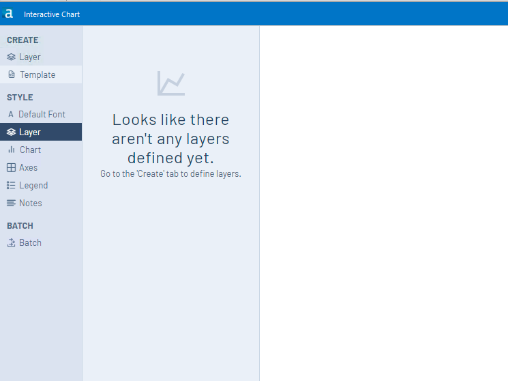Click the Template document icon
The width and height of the screenshot is (508, 381).
click(12, 74)
